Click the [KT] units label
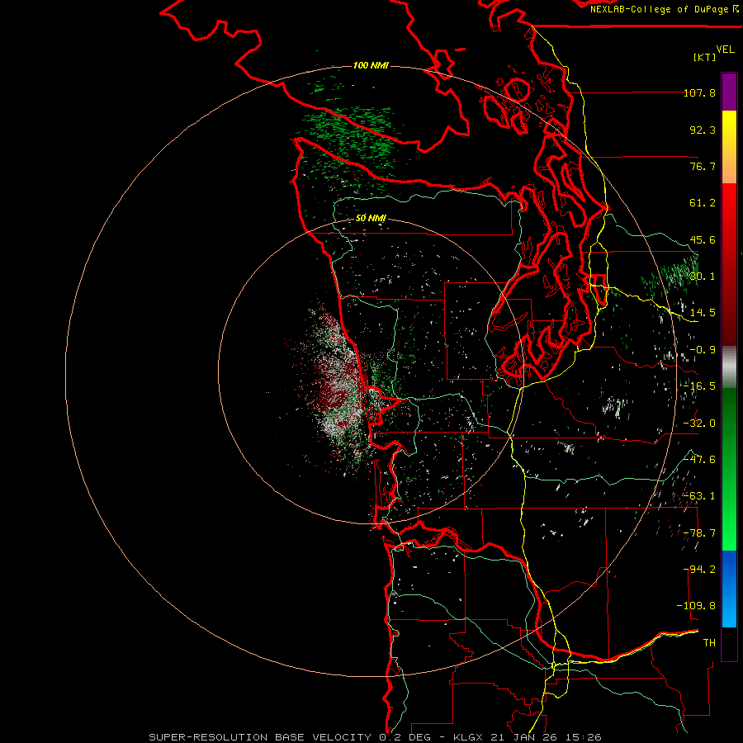Screen dimensions: 743x743 (704, 57)
